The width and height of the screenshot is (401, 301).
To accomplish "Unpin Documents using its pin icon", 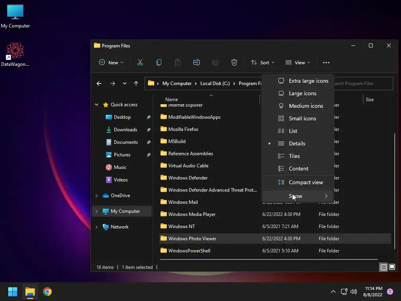I will pyautogui.click(x=148, y=142).
